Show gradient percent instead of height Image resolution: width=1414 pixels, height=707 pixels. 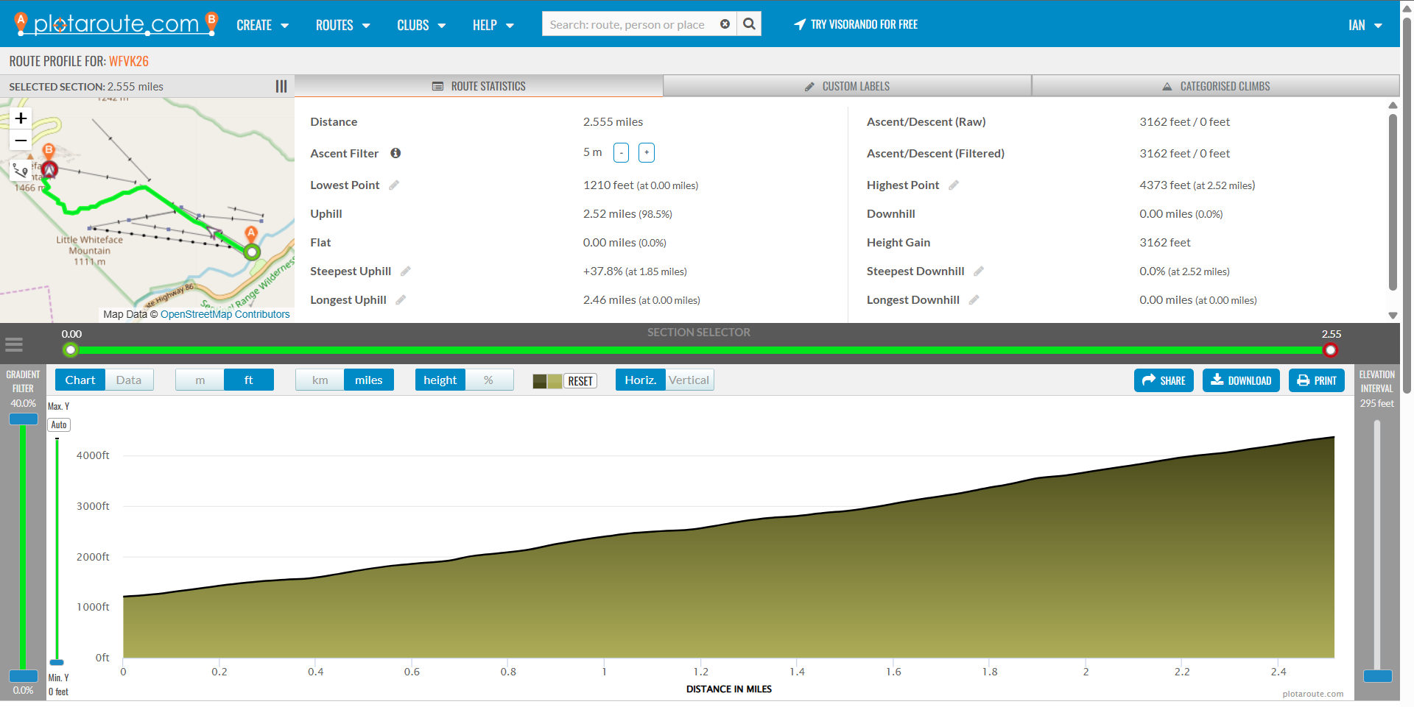pos(488,380)
